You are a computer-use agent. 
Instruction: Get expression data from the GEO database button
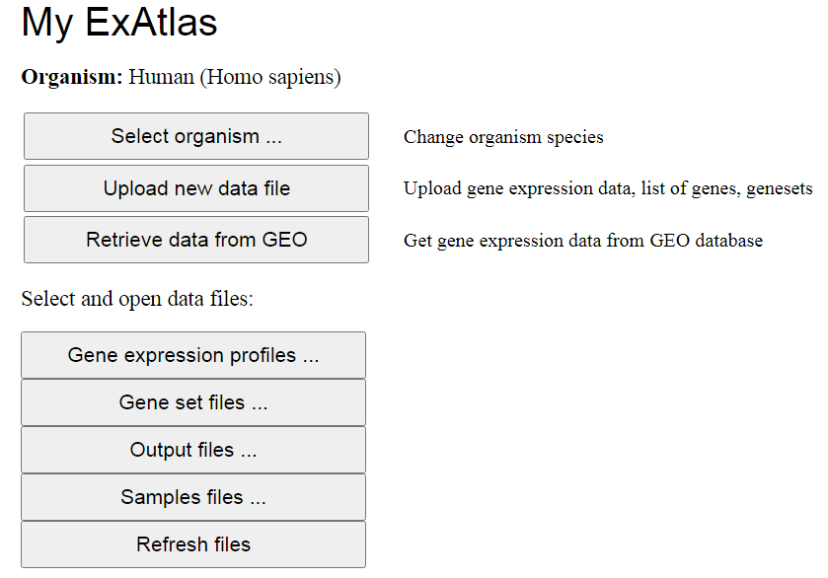click(x=196, y=240)
